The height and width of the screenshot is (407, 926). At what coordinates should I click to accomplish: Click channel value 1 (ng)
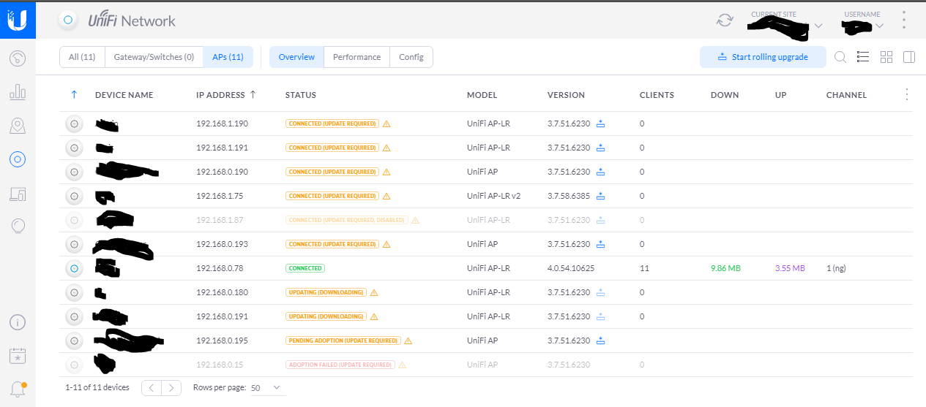pos(836,268)
